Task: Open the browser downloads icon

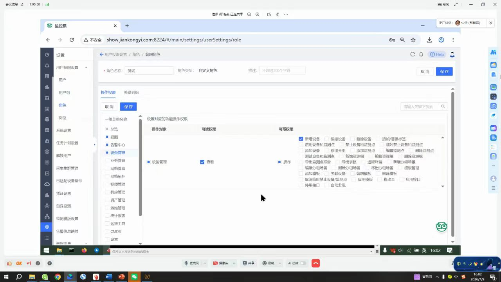Action: coord(429,40)
